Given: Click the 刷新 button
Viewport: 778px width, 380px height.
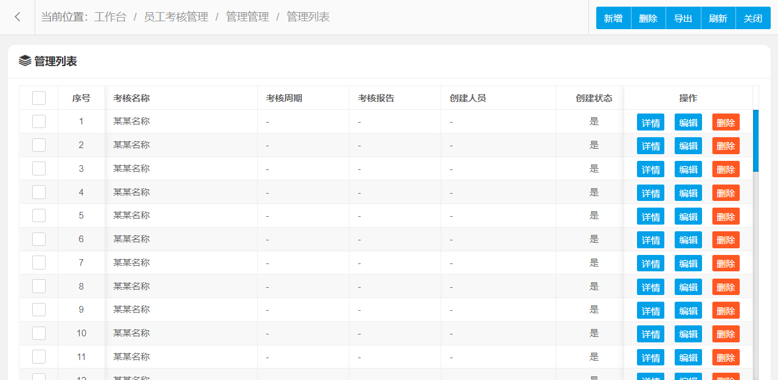Looking at the screenshot, I should coord(718,18).
